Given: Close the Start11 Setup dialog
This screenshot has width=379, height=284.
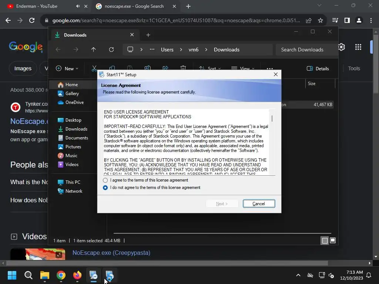Looking at the screenshot, I should click(x=275, y=74).
